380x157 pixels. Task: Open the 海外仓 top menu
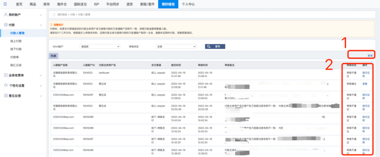click(61, 4)
